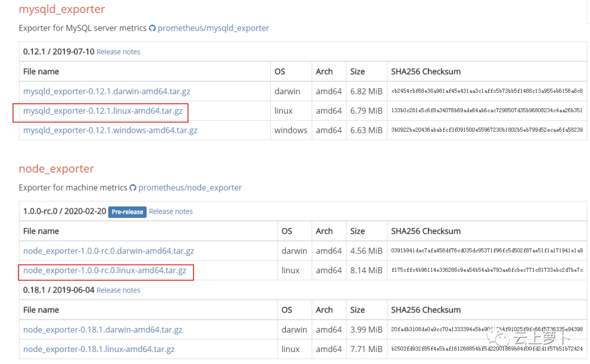Download node_exporter-0.18.1.linux-amd64.tar.gz

(x=98, y=349)
